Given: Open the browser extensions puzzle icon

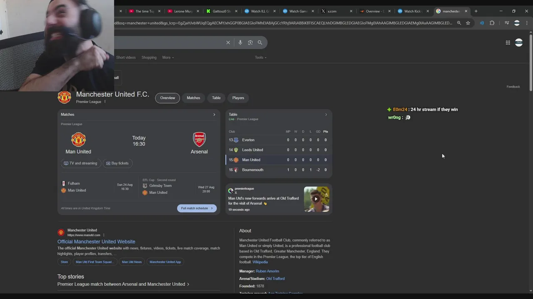Looking at the screenshot, I should (x=492, y=23).
